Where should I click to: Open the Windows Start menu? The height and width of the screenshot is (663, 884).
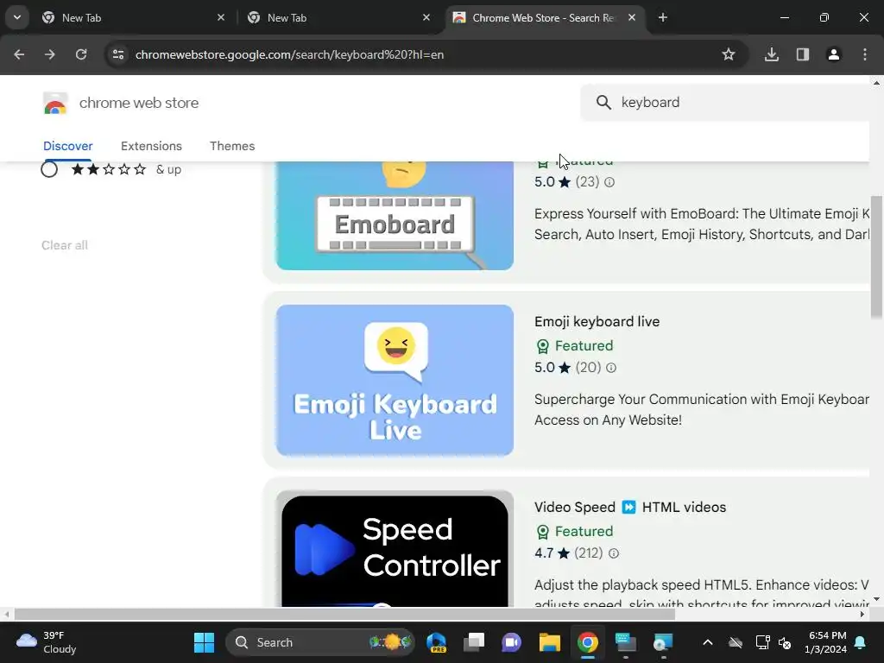[x=204, y=642]
